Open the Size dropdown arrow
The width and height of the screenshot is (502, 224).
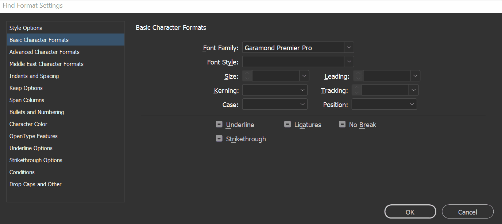304,76
